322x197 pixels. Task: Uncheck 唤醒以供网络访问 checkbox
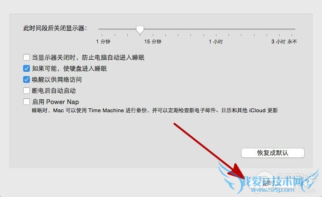click(27, 79)
